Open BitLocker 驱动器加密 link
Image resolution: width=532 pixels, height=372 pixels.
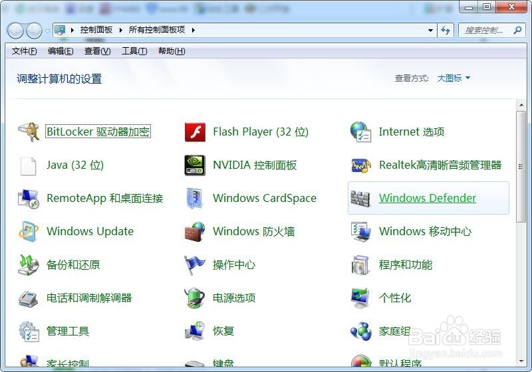98,132
